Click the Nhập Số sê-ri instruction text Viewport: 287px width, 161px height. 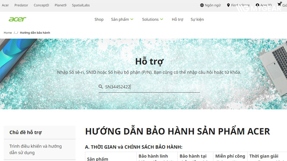149,72
